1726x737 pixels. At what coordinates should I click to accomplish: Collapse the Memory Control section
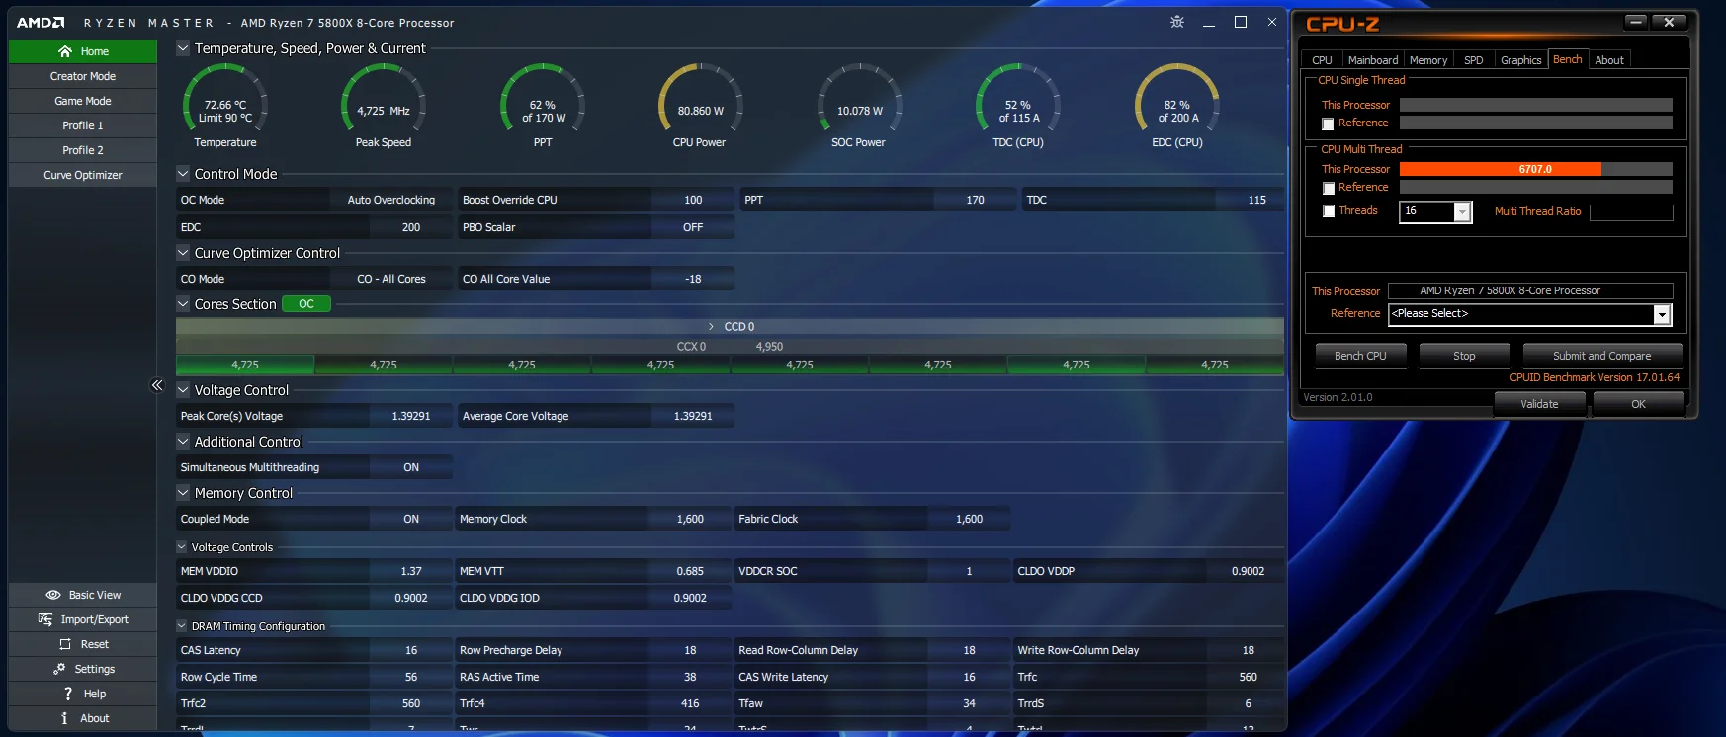coord(183,492)
